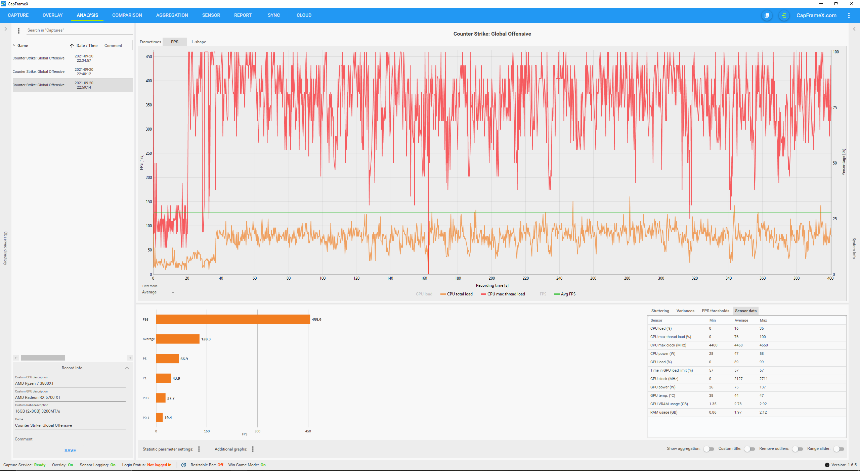Viewport: 860px width, 471px height.
Task: Open the CLOUD tab
Action: coord(304,15)
